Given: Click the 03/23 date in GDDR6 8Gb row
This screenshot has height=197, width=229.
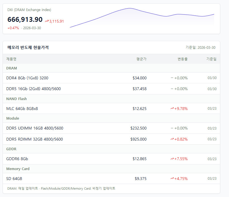Looking at the screenshot, I should [212, 159].
